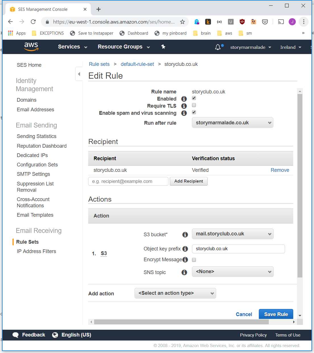The width and height of the screenshot is (314, 353).
Task: Open SES Home in sidebar
Action: [x=29, y=65]
